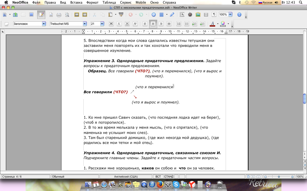The height and width of the screenshot is (191, 307).
Task: Expand the Trebuchet MS font dropdown
Action: (x=85, y=24)
